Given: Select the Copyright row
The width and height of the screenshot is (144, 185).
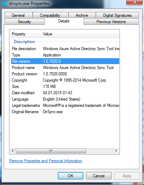Looking at the screenshot, I should 65,80.
